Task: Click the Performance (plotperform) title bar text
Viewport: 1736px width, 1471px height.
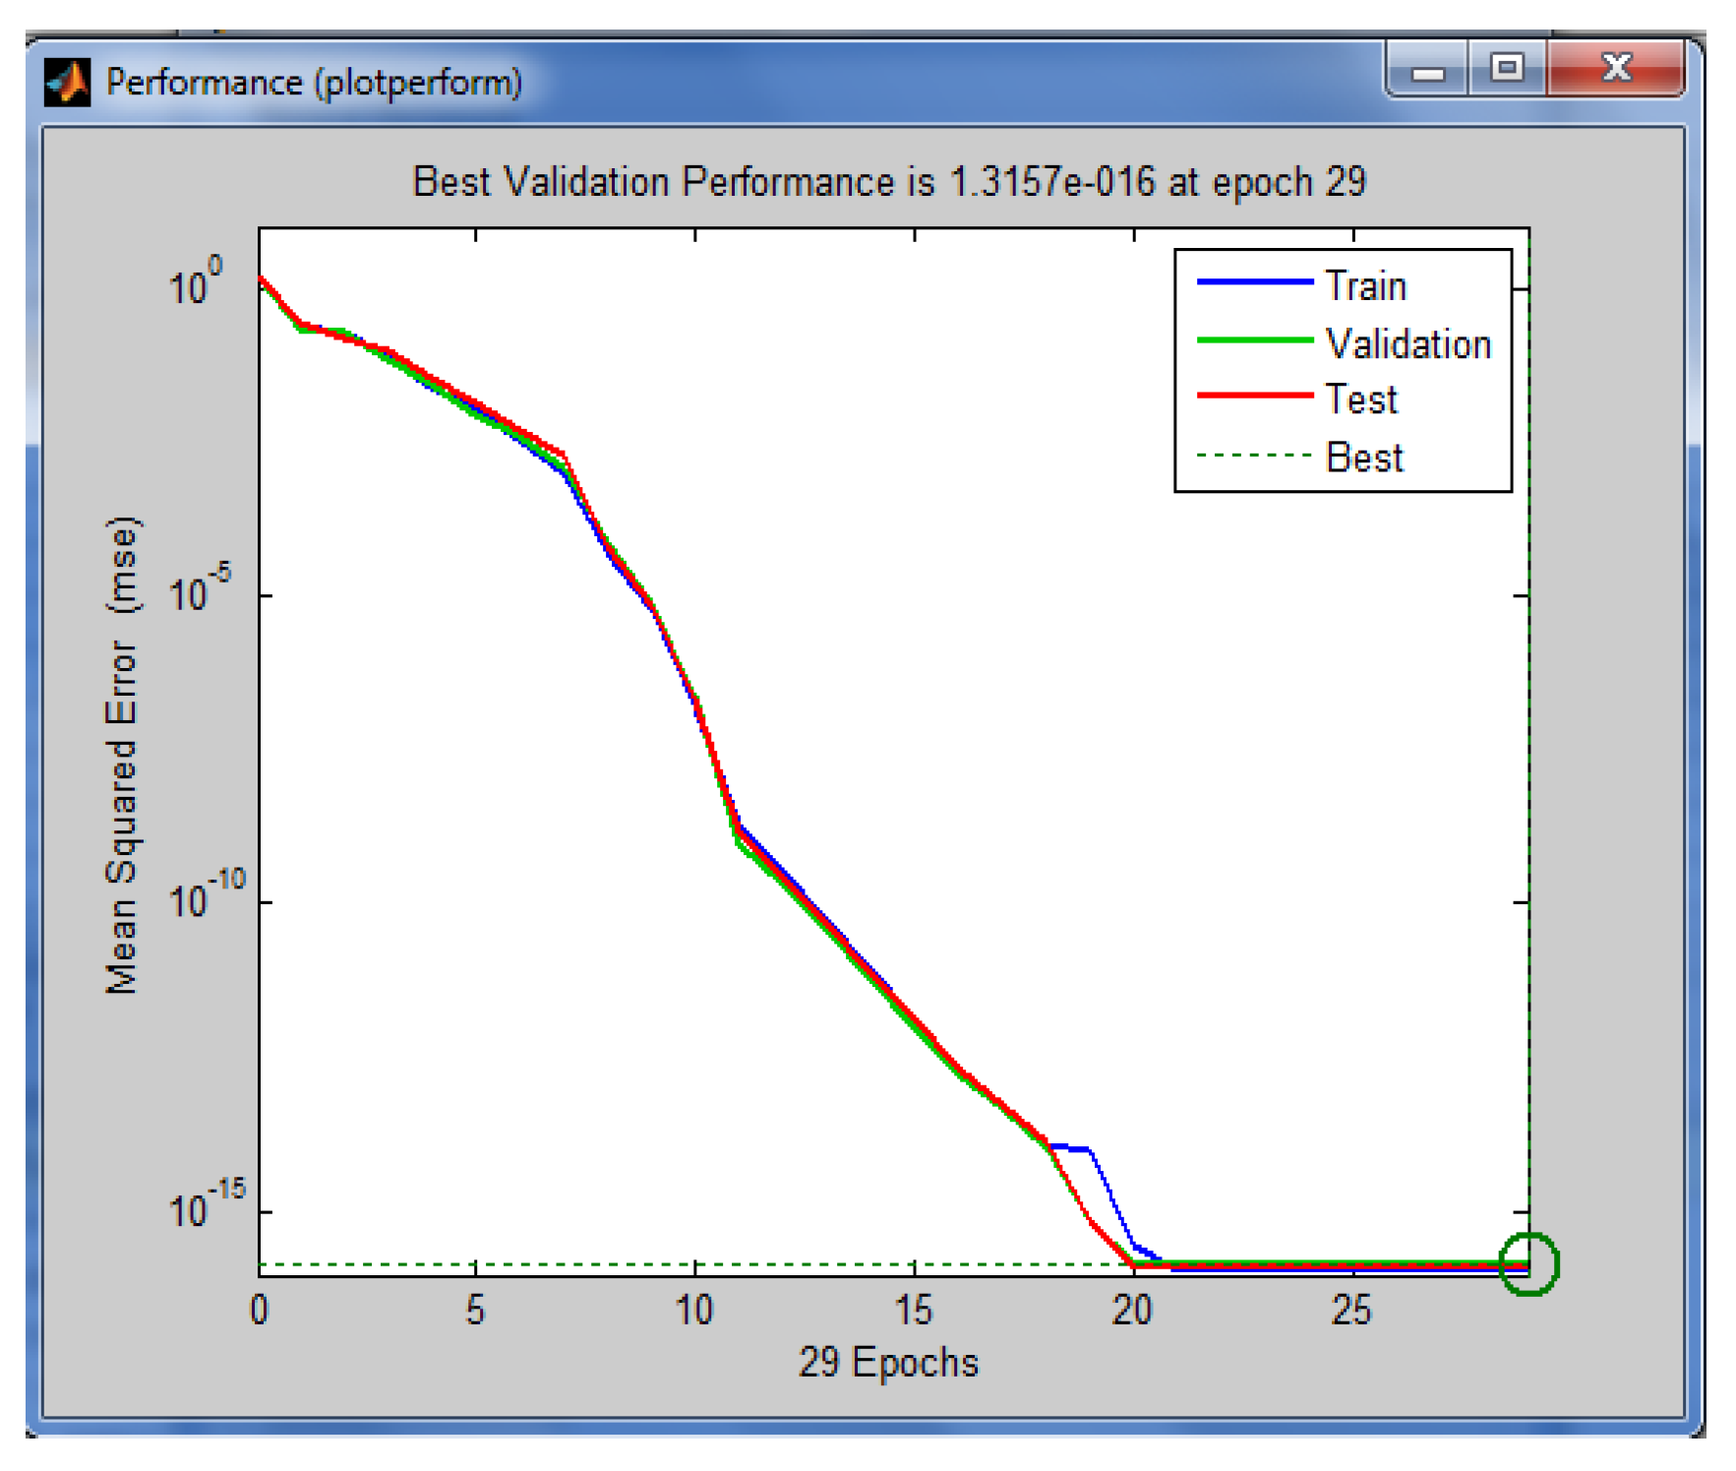Action: tap(314, 82)
